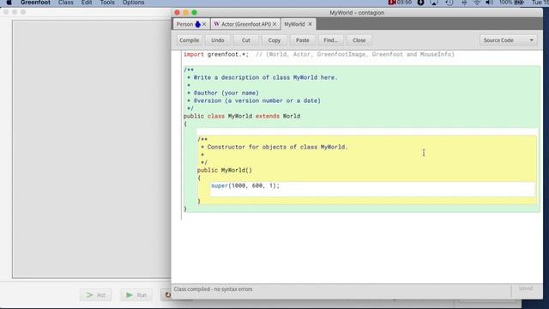Viewport: 549px width, 309px height.
Task: Click the Time Machine icon in menu bar
Action: coord(449,3)
